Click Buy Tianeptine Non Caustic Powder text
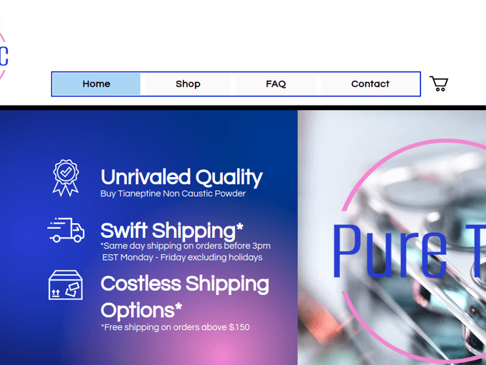This screenshot has height=365, width=486. coord(173,193)
